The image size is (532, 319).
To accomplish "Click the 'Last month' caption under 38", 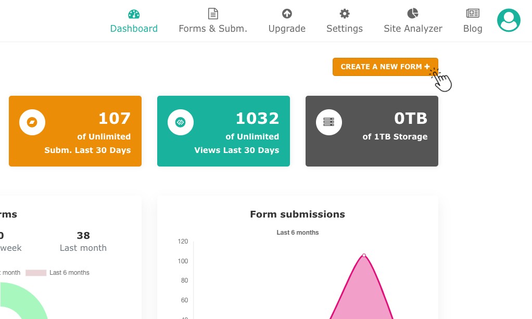I will [x=83, y=248].
